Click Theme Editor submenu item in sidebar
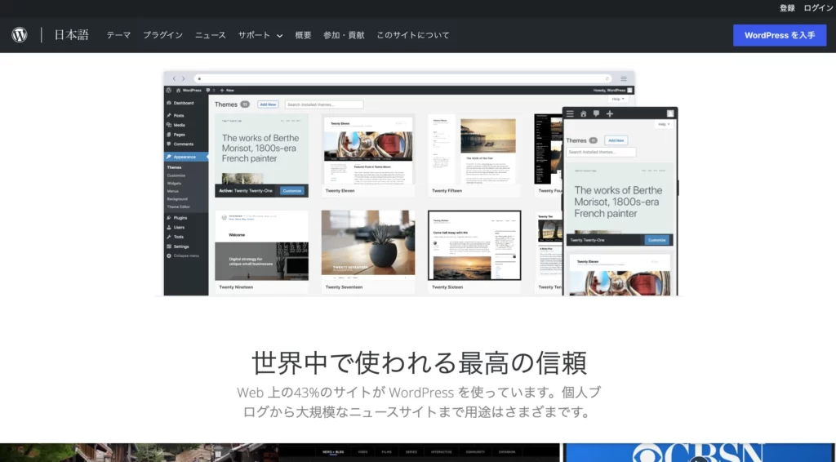 point(179,207)
